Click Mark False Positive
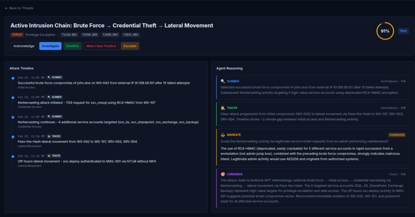 (101, 46)
